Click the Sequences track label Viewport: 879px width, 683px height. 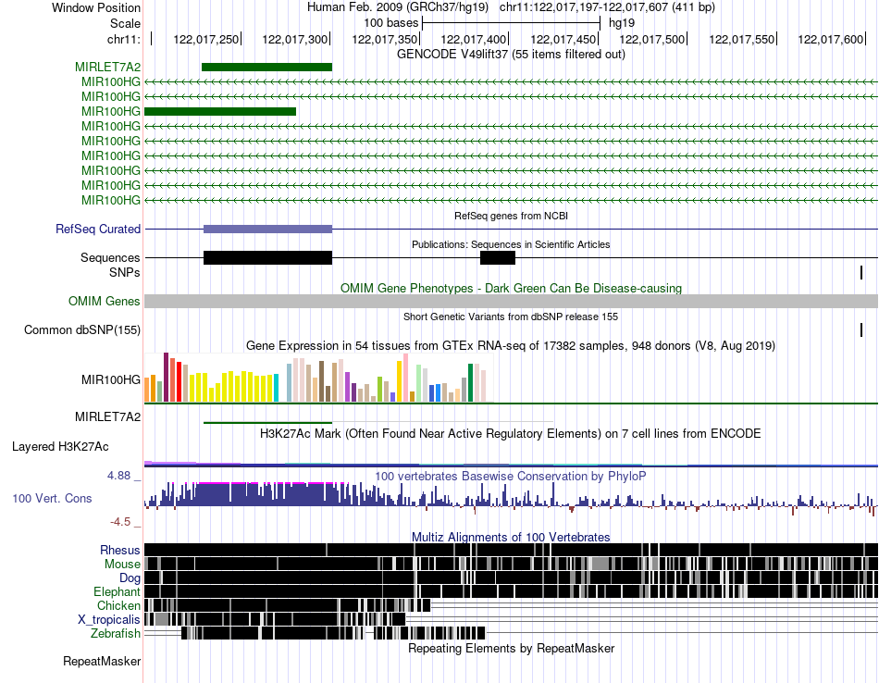point(110,258)
